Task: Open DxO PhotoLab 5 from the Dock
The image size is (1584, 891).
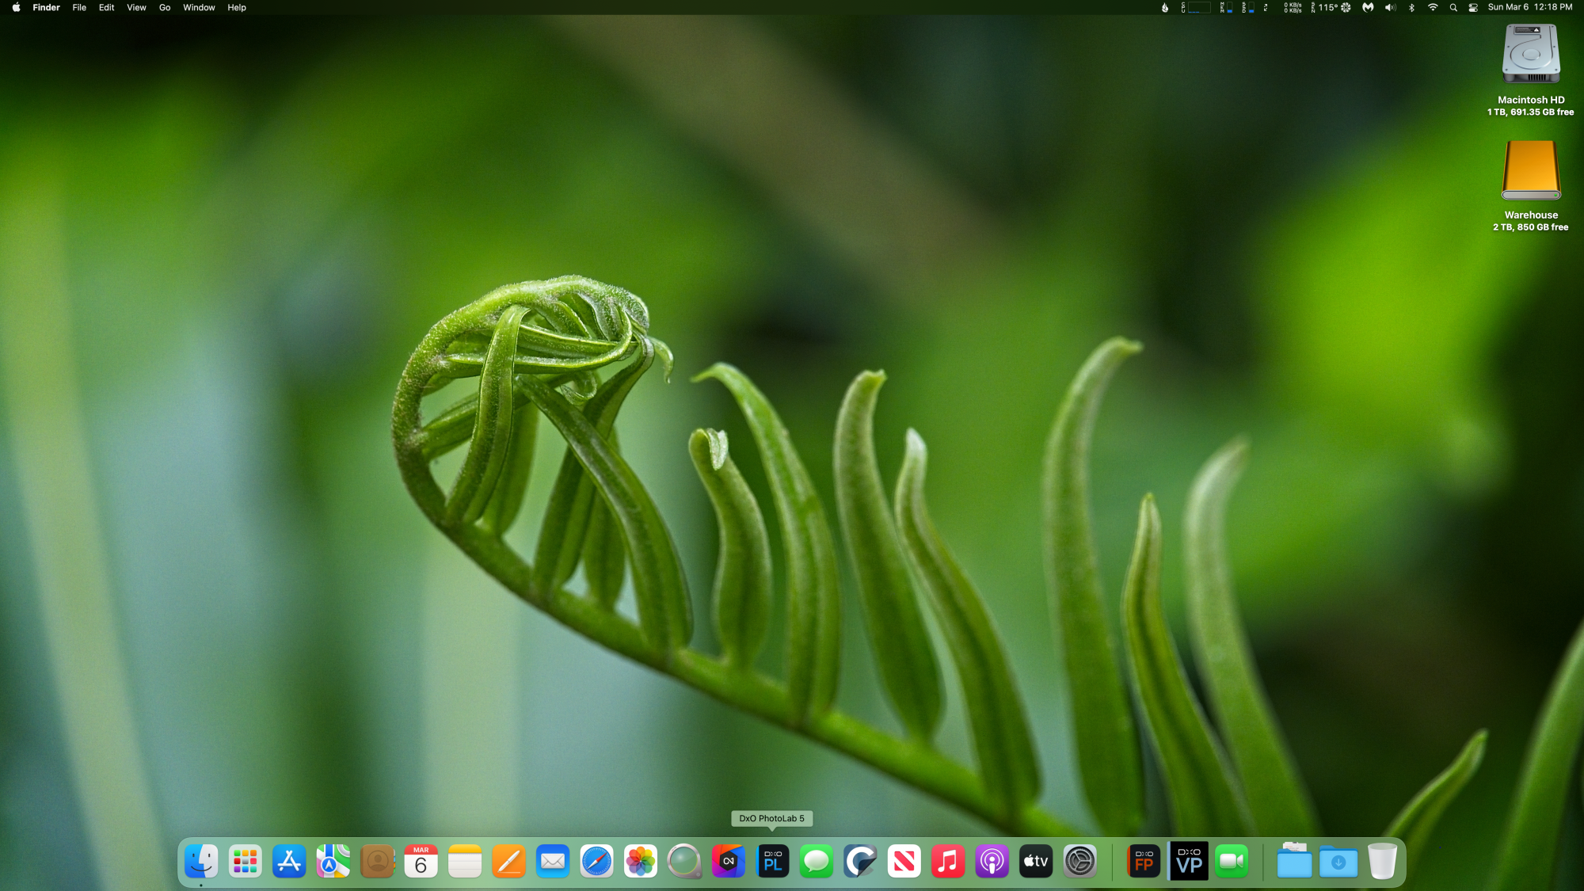Action: click(x=772, y=862)
